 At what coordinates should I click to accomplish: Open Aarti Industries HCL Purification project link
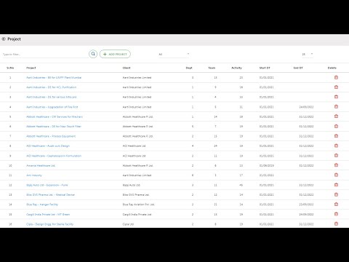click(x=51, y=87)
